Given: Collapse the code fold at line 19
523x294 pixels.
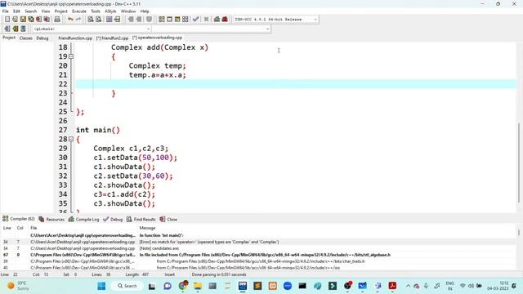Looking at the screenshot, I should click(x=71, y=56).
